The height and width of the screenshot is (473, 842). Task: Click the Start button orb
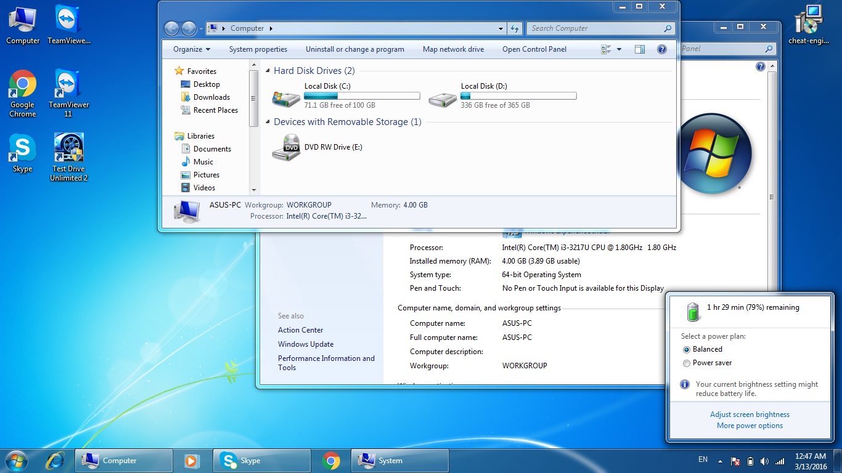[16, 460]
